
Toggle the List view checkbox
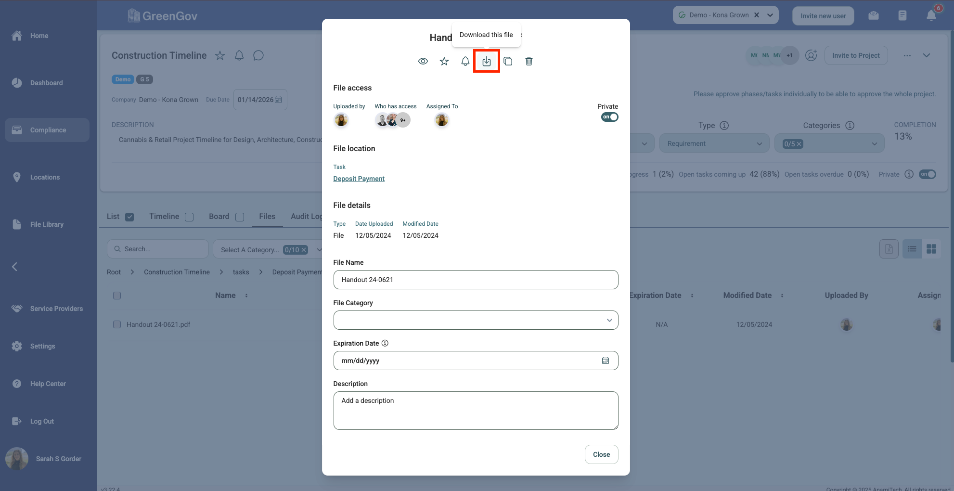click(129, 217)
